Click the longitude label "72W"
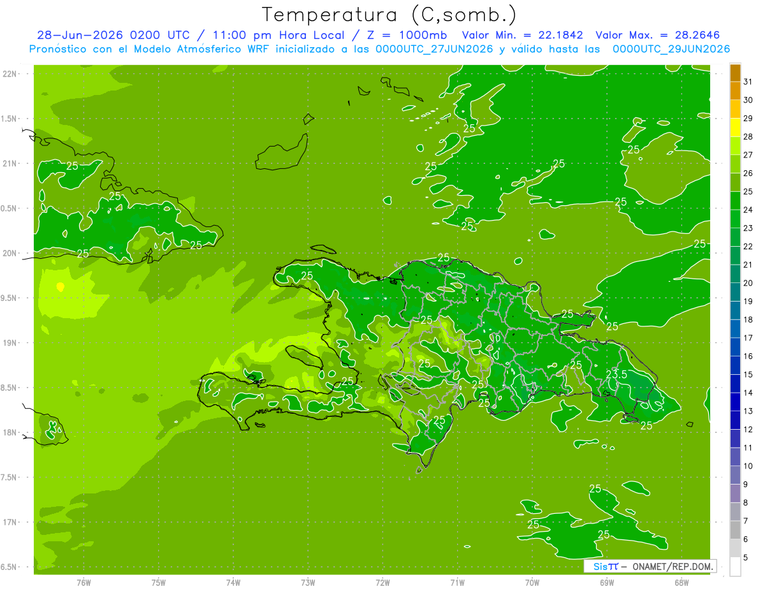 point(382,582)
